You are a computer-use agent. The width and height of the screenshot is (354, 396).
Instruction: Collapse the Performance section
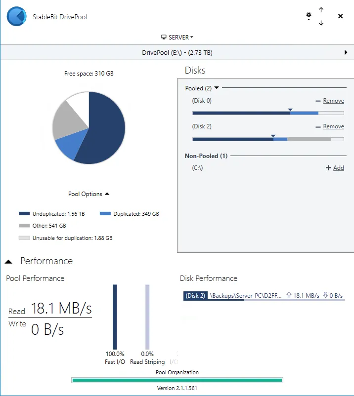[9, 261]
